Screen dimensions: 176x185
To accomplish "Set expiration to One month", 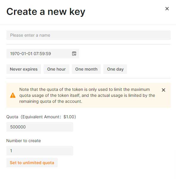I will (86, 69).
